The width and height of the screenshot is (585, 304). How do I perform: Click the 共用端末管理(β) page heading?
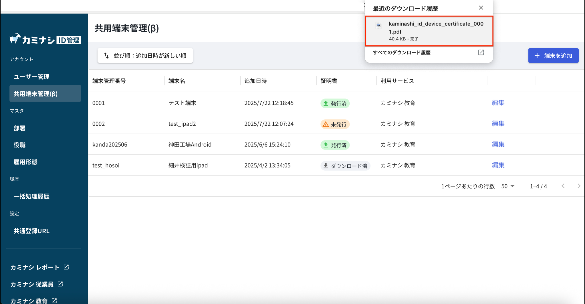[x=127, y=28]
